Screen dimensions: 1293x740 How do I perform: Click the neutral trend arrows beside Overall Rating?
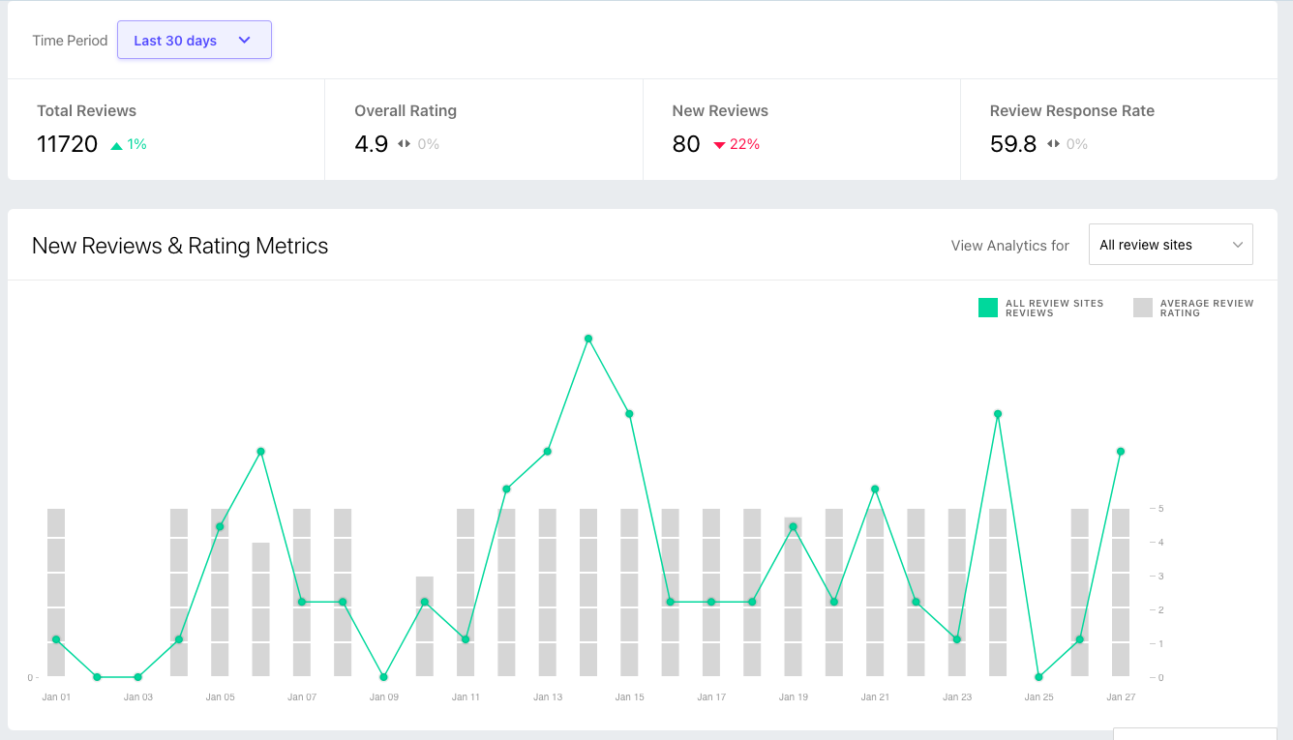404,144
